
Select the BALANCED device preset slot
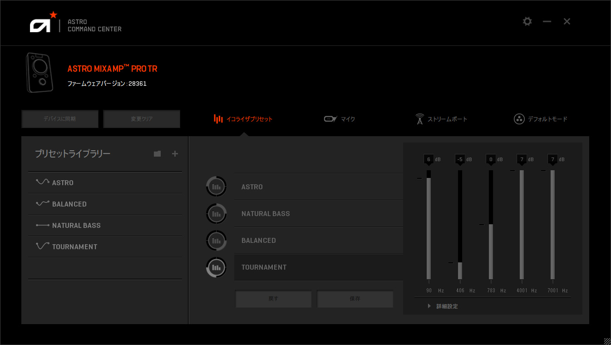[x=319, y=240]
